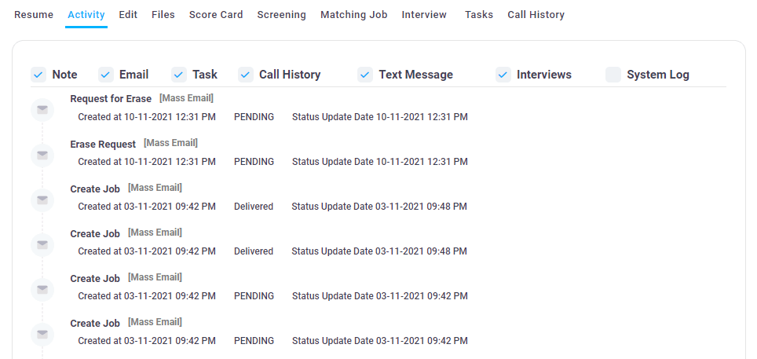Screen dimensions: 757x359
Task: Switch to the Screening tab
Action: [281, 15]
